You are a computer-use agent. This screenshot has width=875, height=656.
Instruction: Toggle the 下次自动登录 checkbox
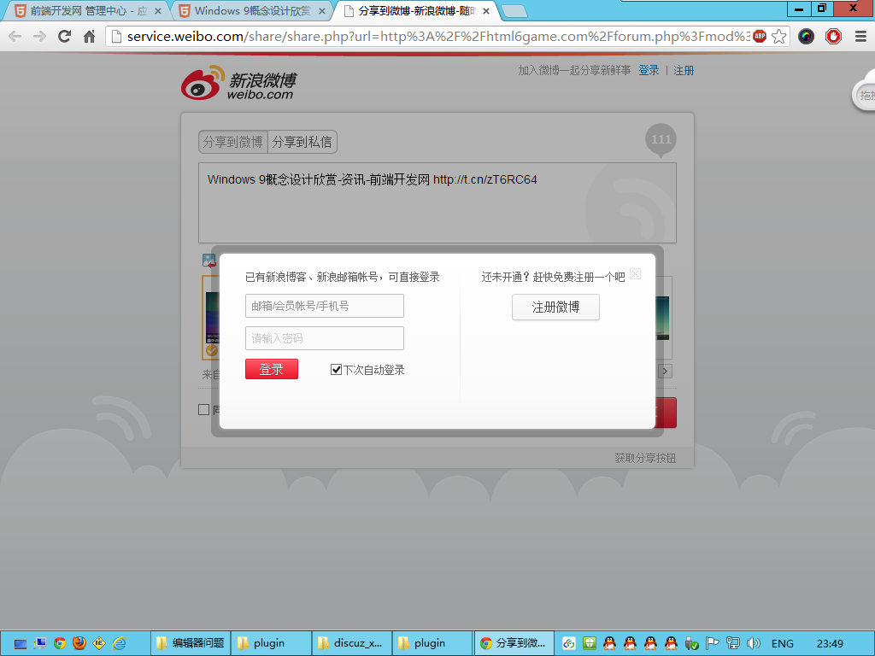336,369
